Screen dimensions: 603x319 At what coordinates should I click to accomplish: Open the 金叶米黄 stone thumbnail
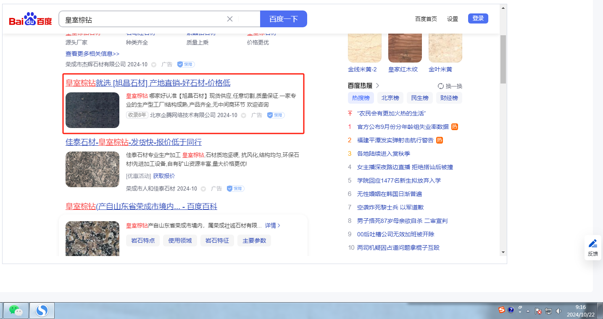click(x=445, y=48)
